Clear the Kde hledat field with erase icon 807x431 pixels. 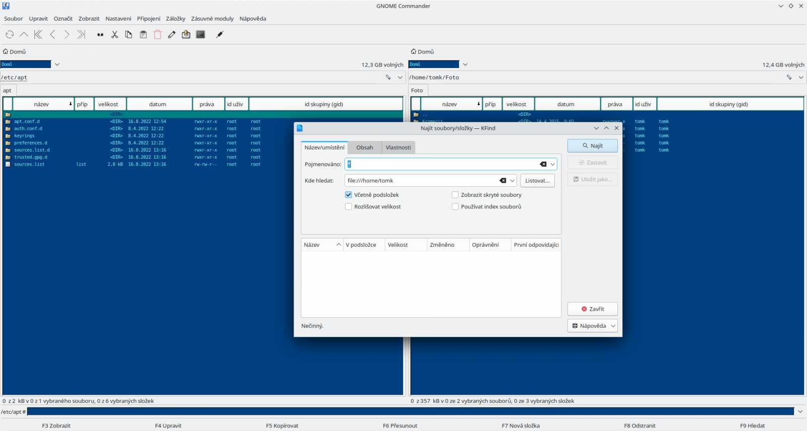503,181
